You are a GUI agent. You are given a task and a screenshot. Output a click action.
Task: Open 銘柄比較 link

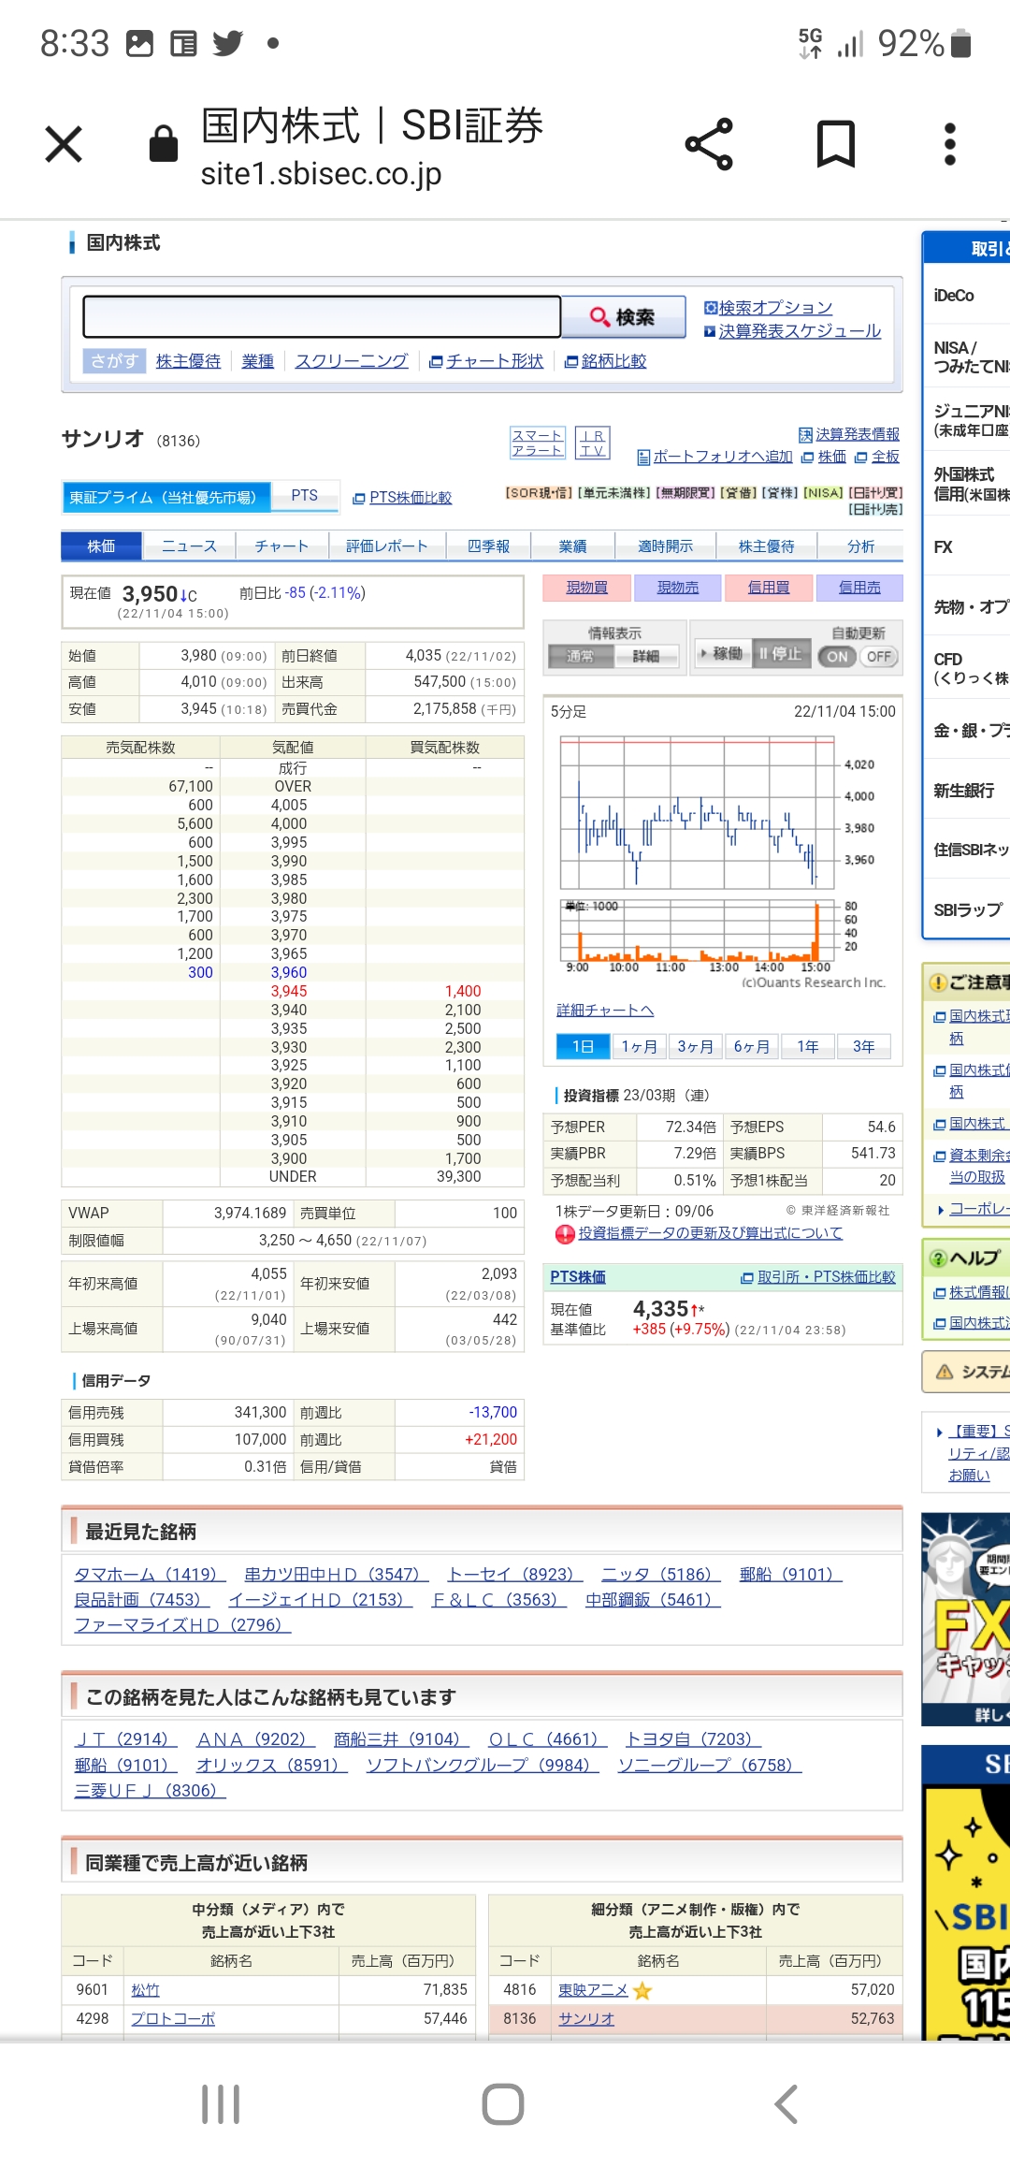[x=613, y=361]
